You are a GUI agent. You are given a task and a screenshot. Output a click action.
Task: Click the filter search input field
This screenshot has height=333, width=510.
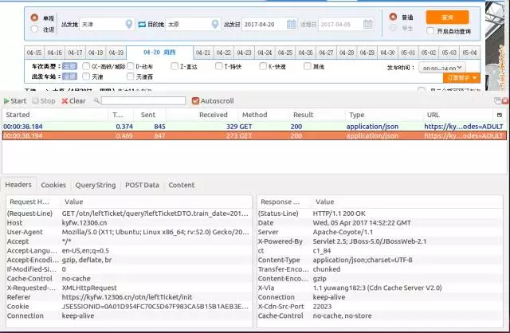143,101
